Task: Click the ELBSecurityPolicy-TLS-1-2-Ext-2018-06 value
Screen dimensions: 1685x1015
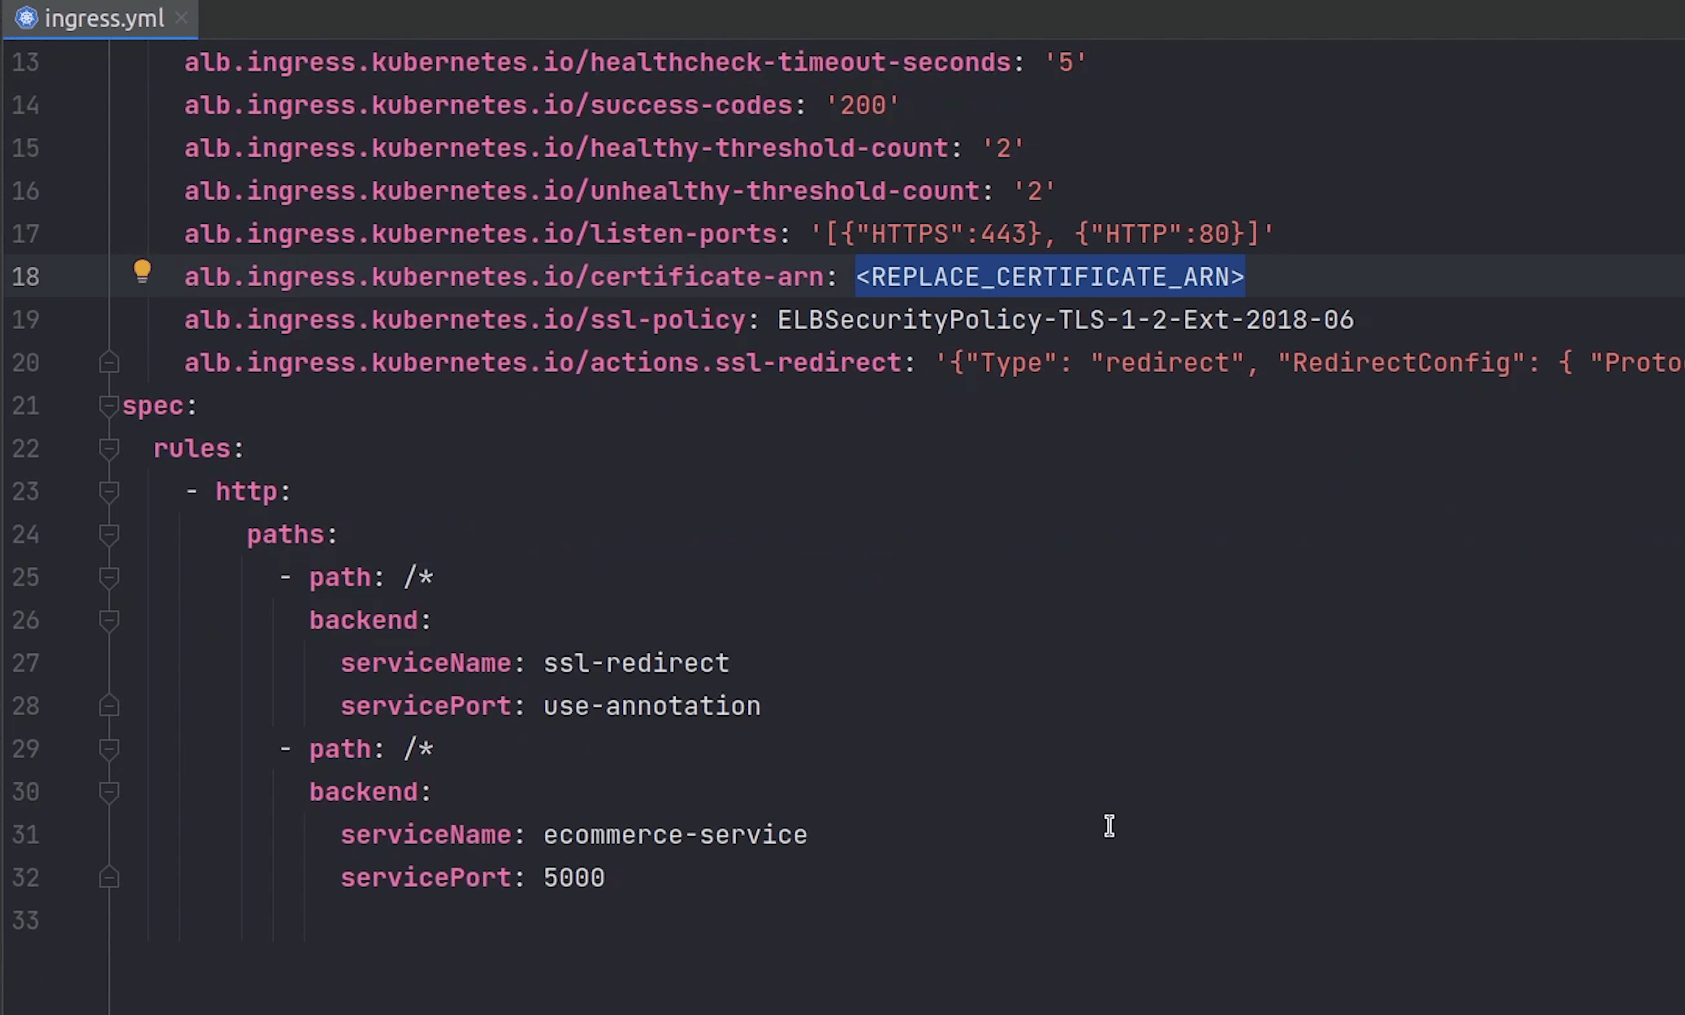Action: pyautogui.click(x=1065, y=320)
